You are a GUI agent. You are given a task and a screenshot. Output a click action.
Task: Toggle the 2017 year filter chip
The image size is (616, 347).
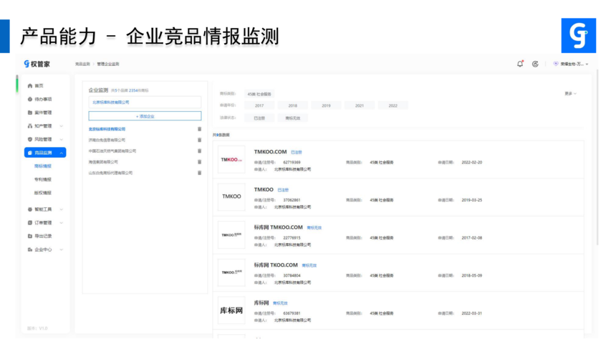tap(259, 106)
